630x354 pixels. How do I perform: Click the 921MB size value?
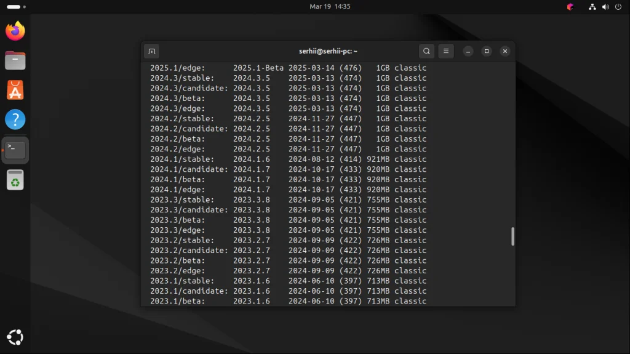tap(378, 159)
